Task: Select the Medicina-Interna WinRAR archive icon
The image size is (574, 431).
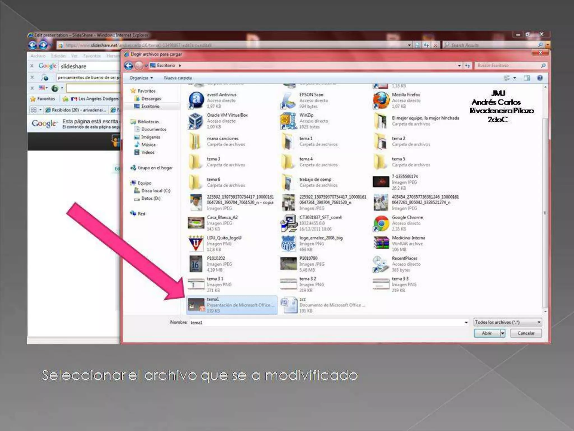Action: (x=381, y=243)
